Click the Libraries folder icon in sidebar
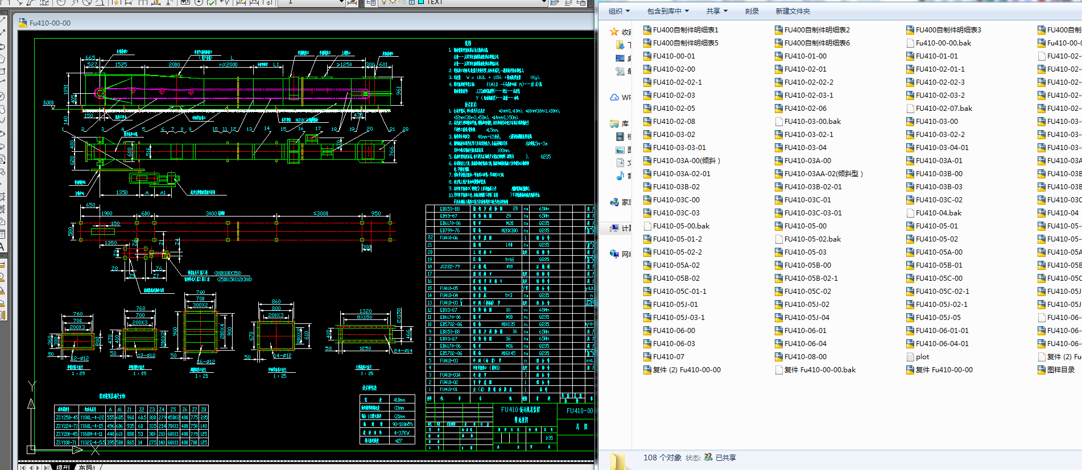1082x470 pixels. click(x=614, y=123)
